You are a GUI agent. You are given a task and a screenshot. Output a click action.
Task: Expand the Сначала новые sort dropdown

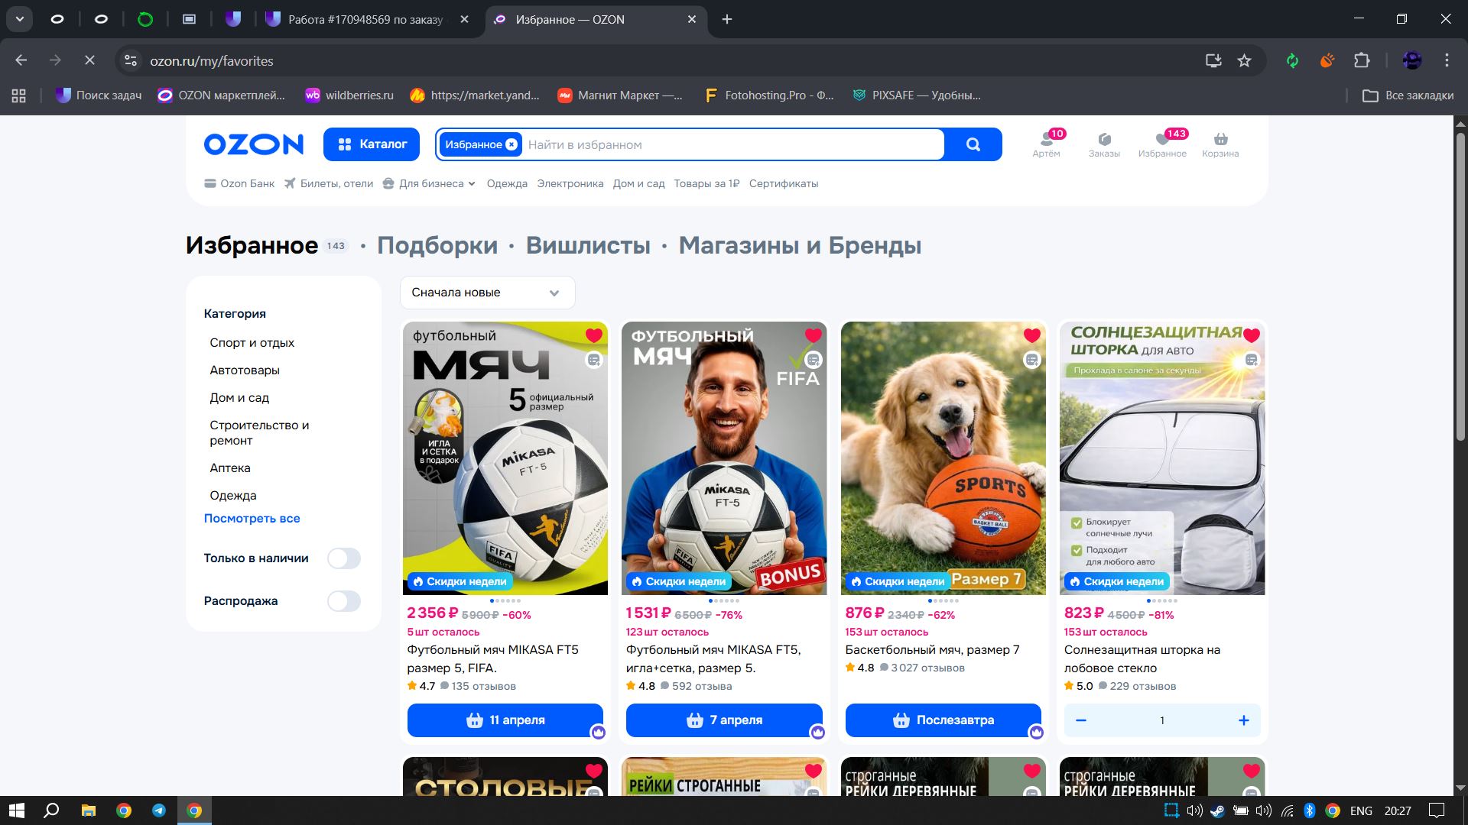(x=487, y=293)
